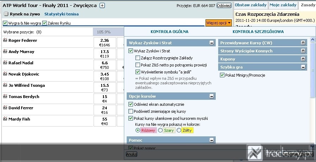The height and width of the screenshot is (162, 316).
Task: Collapse the Pomoc section
Action: click(x=211, y=140)
